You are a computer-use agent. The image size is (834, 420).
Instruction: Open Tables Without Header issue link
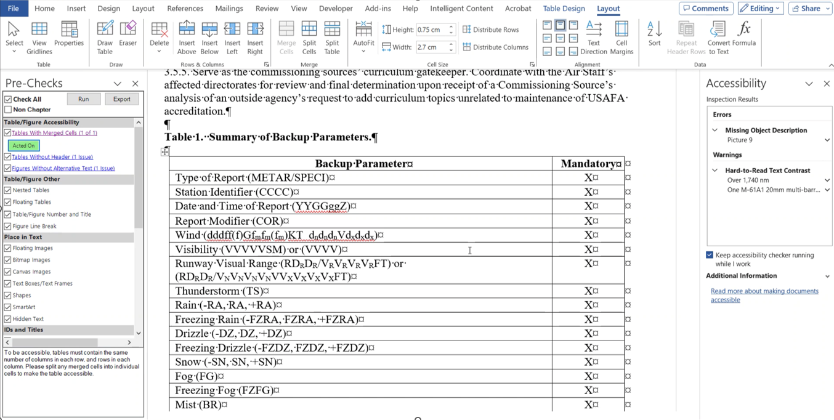52,157
